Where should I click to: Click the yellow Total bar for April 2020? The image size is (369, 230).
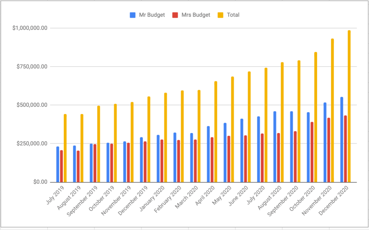tap(215, 132)
